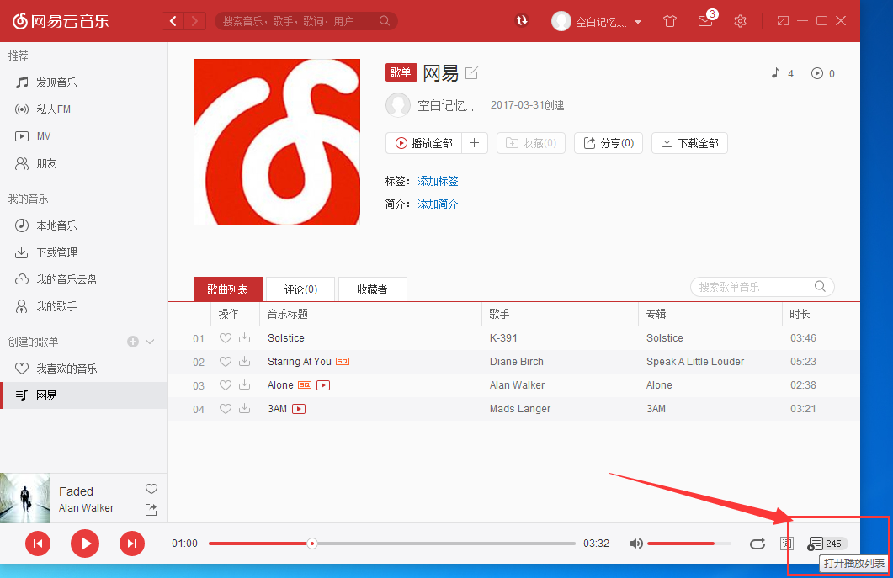The height and width of the screenshot is (578, 893).
Task: Switch to the 收藏者 tab
Action: (x=372, y=289)
